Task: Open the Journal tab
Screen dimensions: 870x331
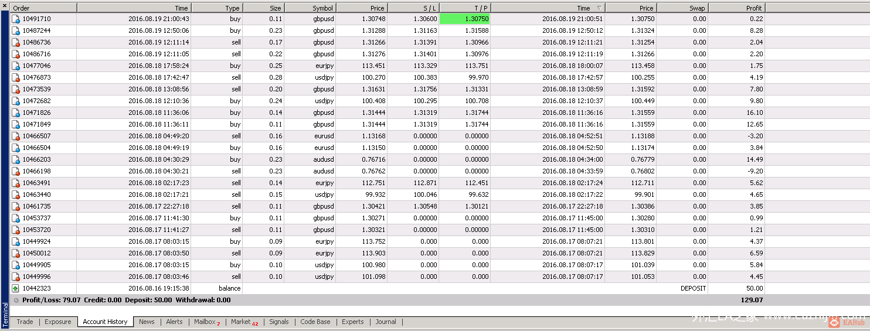Action: [x=386, y=322]
